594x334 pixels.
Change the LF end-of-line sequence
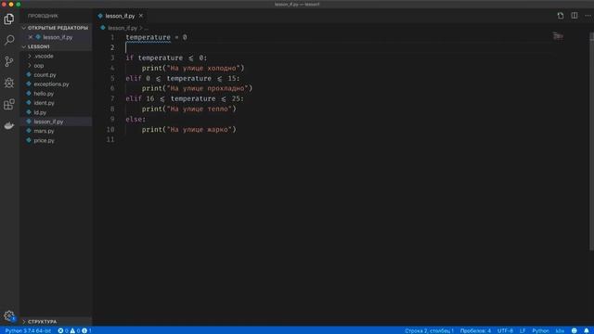pyautogui.click(x=523, y=330)
